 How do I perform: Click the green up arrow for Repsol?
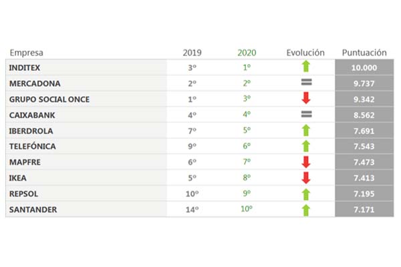click(307, 194)
